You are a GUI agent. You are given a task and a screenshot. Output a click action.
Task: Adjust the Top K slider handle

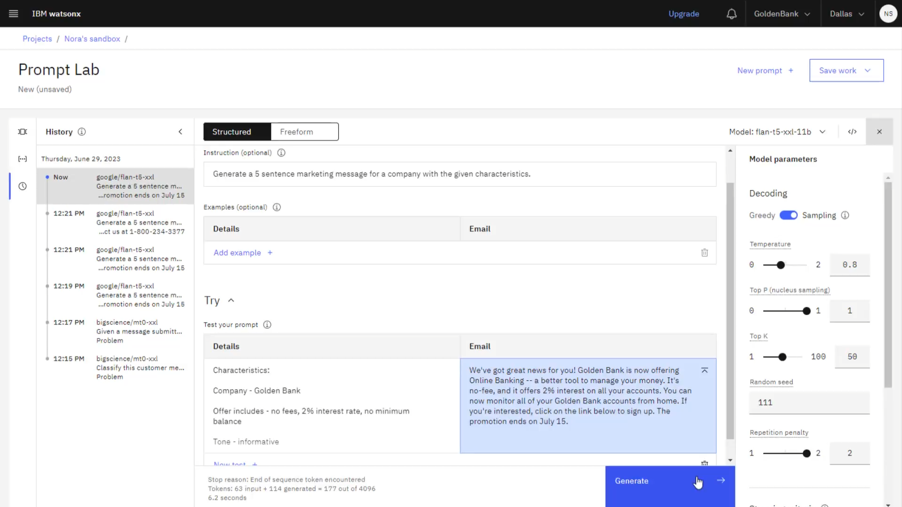782,357
